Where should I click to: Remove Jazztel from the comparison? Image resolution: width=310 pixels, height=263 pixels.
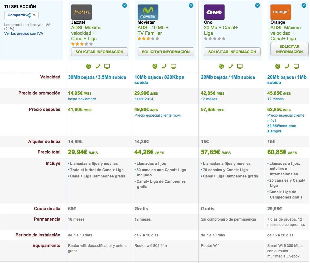pyautogui.click(x=124, y=5)
